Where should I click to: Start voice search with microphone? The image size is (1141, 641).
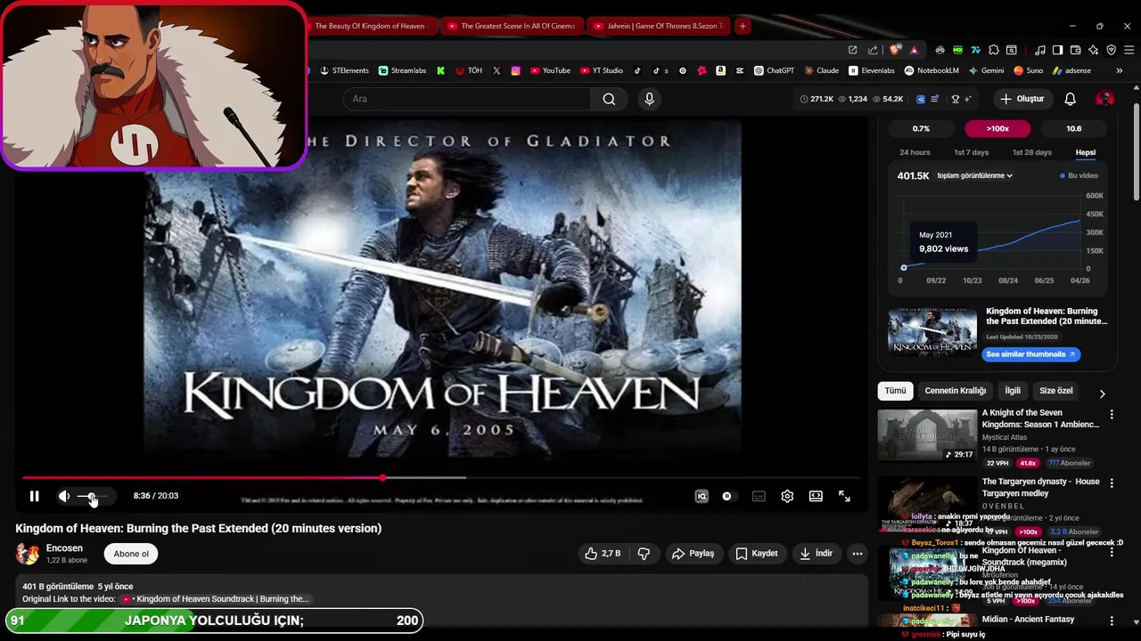(649, 99)
